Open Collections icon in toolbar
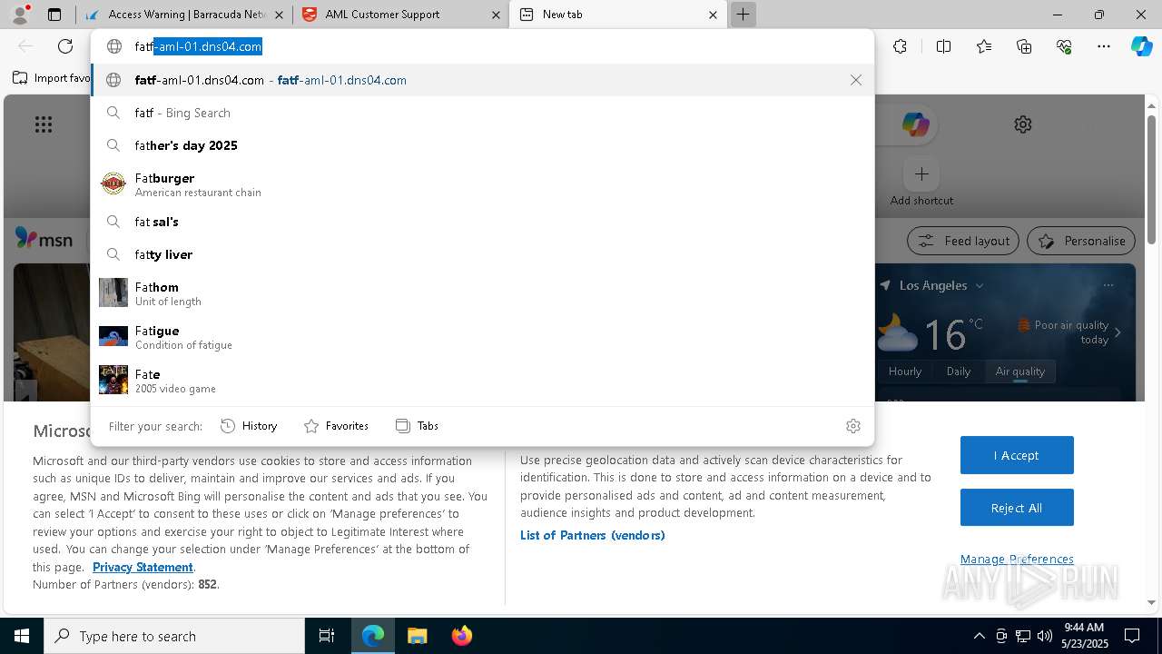1162x654 pixels. click(x=1024, y=46)
